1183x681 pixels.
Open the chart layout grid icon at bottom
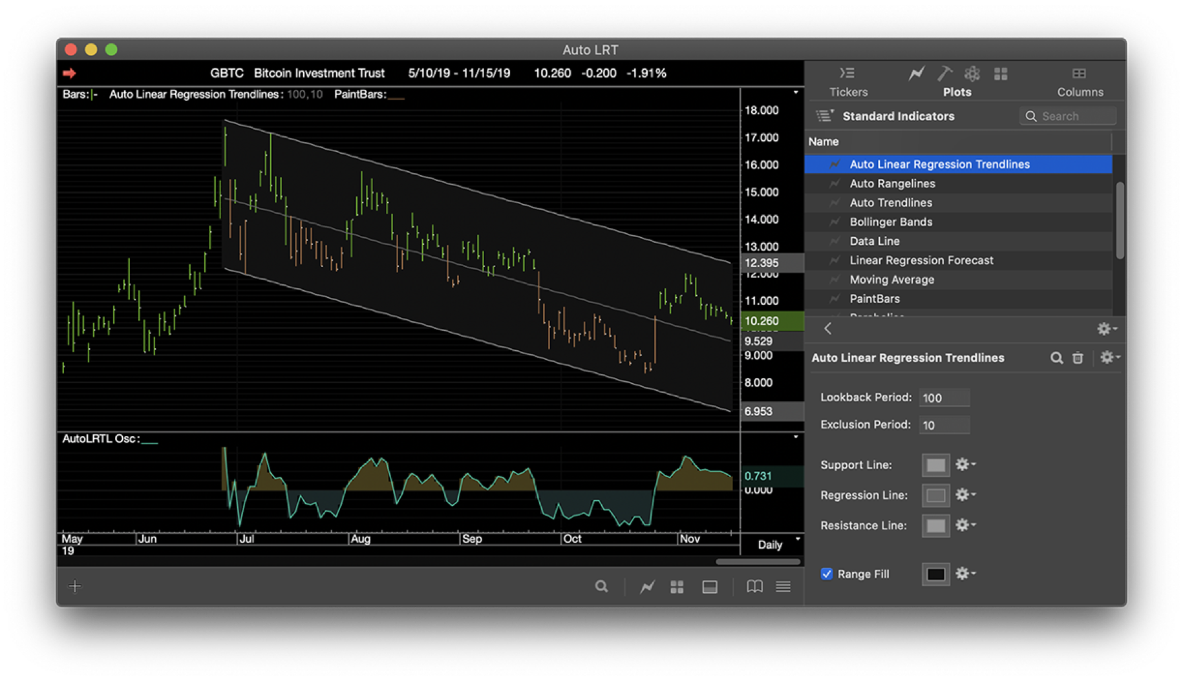tap(677, 587)
